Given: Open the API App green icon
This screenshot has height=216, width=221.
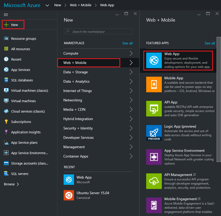Looking at the screenshot, I should [x=154, y=108].
